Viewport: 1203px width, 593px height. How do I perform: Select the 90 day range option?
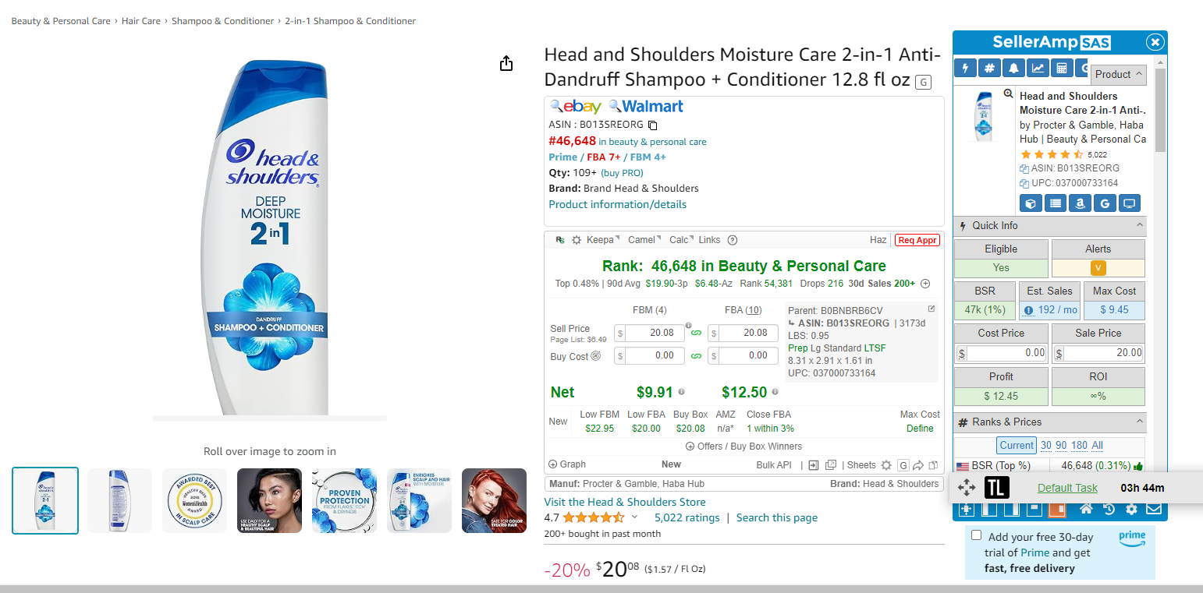[1061, 445]
